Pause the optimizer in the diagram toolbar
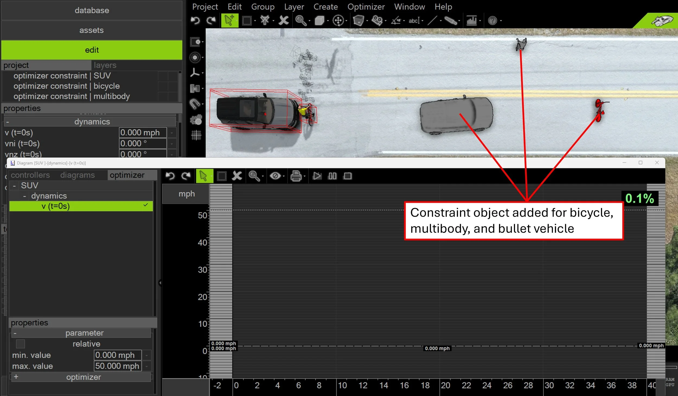 [x=332, y=176]
